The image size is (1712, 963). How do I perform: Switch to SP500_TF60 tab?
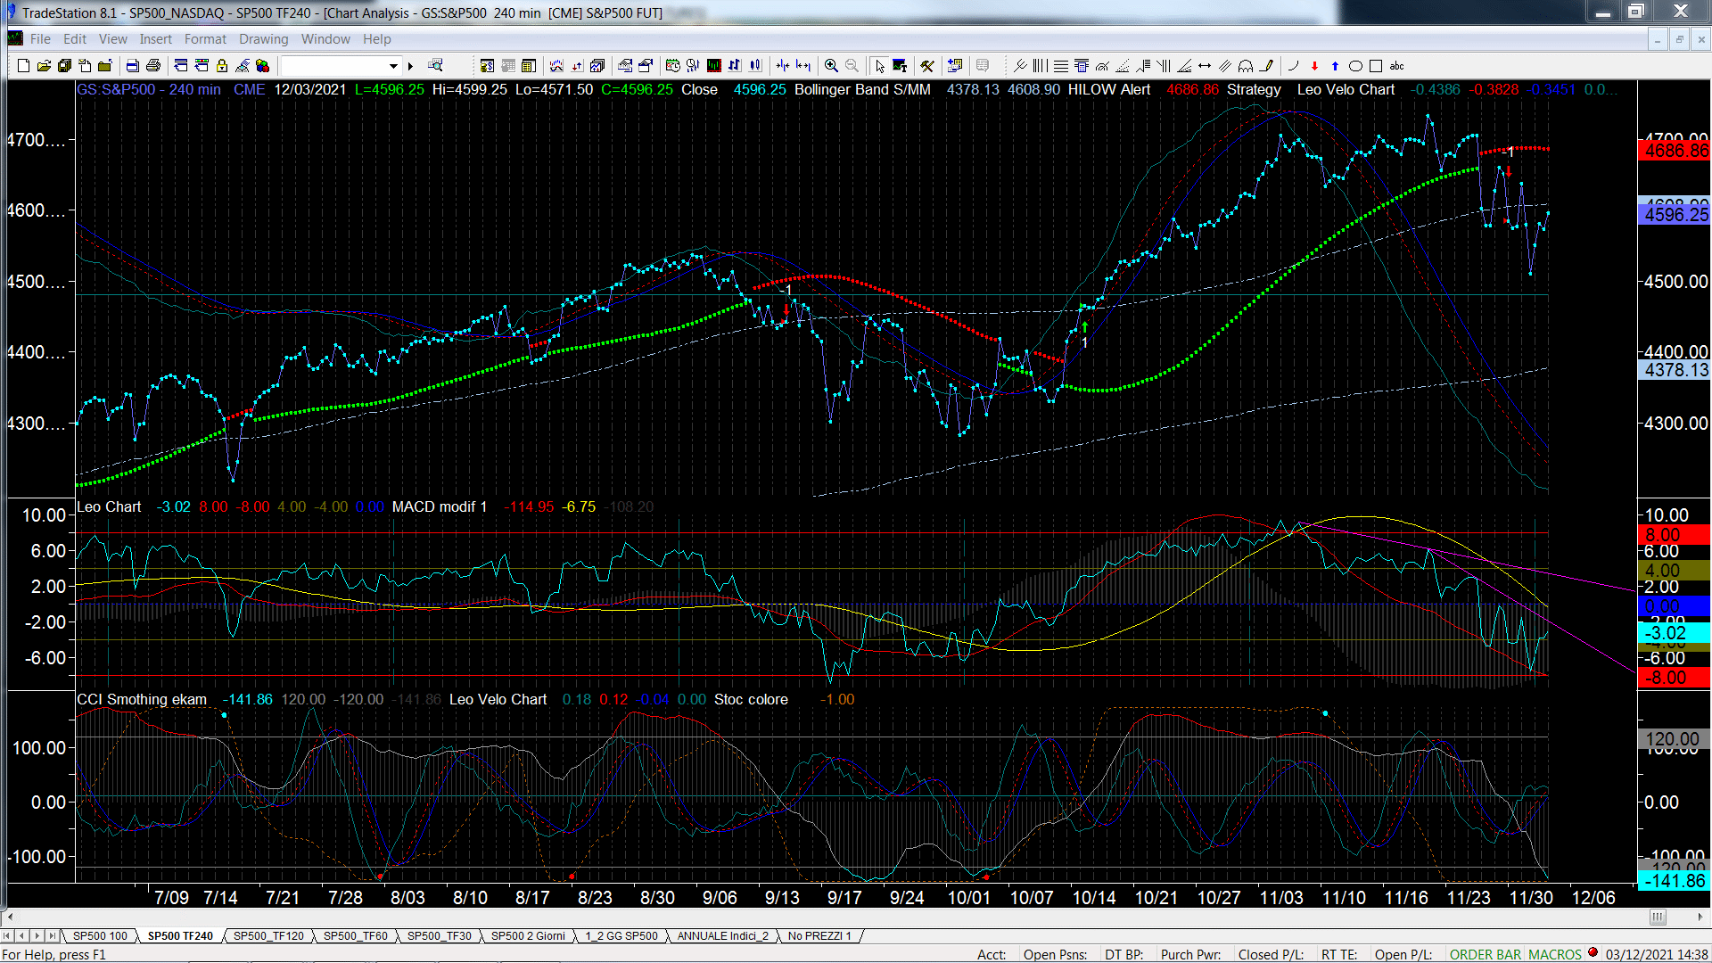pyautogui.click(x=355, y=936)
